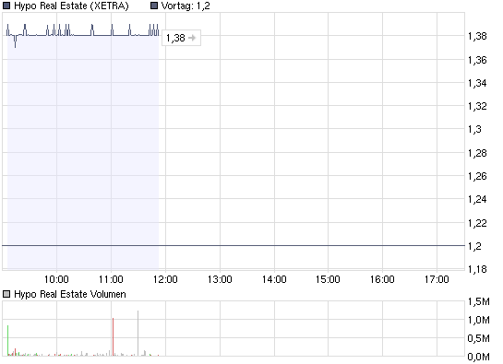Click the 1,32 price axis label

point(477,106)
